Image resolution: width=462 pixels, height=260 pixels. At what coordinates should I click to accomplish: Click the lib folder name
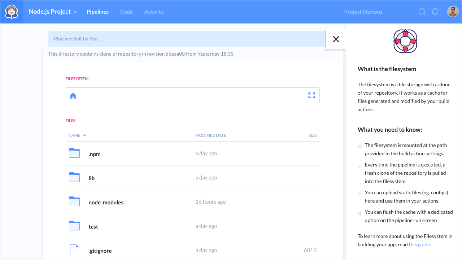click(x=92, y=178)
